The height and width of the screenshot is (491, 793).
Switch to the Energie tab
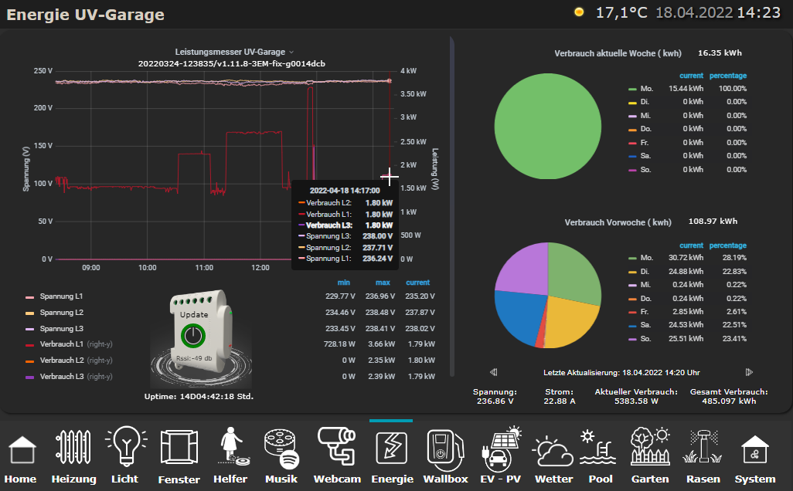(x=390, y=452)
